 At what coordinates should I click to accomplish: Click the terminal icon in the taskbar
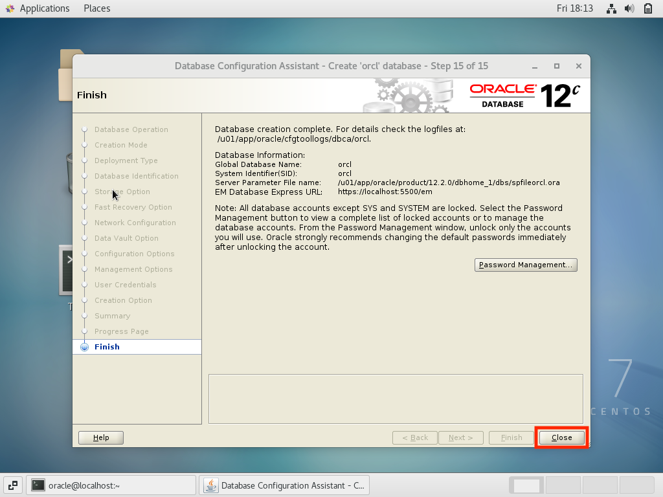click(x=38, y=485)
